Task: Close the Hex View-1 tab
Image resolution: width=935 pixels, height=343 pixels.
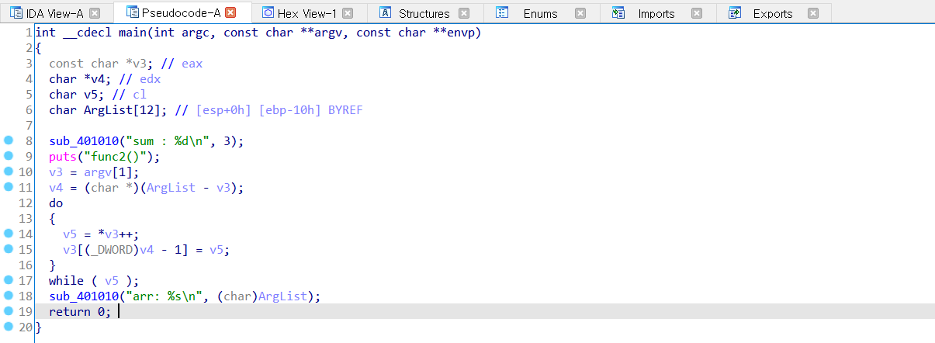Action: (348, 13)
